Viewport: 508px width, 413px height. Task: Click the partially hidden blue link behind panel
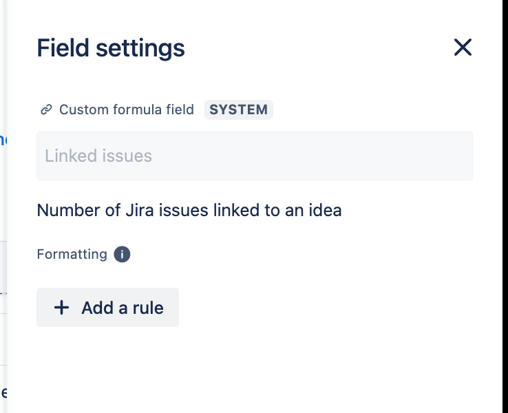3,140
